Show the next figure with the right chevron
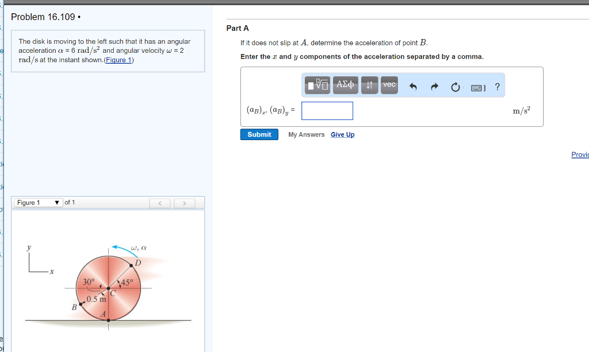 click(183, 202)
